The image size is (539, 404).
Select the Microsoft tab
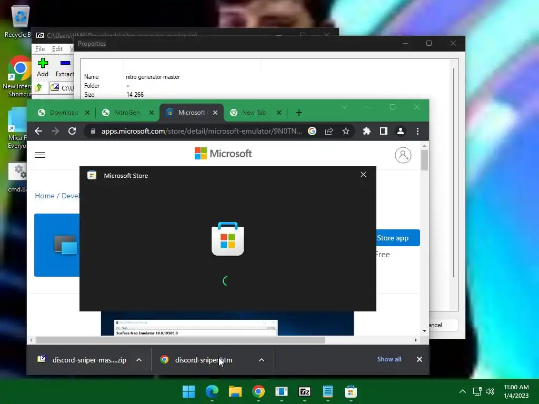point(192,113)
